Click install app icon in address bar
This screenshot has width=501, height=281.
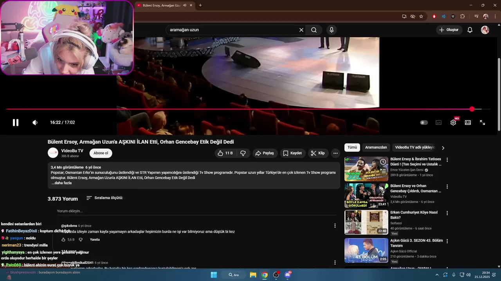(404, 16)
